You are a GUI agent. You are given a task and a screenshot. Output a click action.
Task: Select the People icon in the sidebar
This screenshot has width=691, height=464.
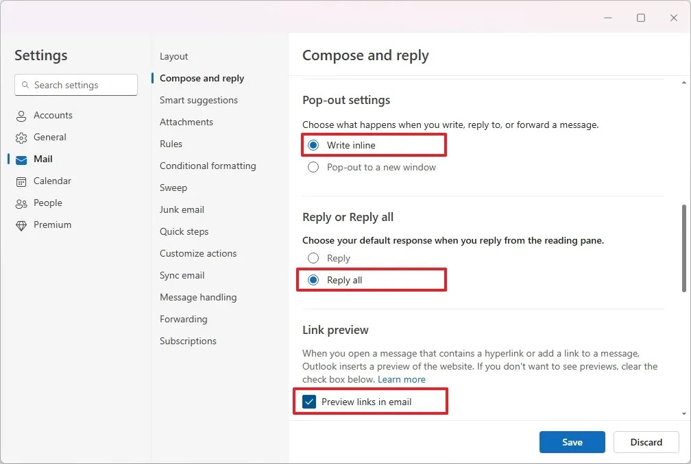point(21,203)
